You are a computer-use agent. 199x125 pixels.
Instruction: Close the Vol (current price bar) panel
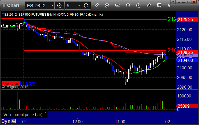tap(46, 112)
